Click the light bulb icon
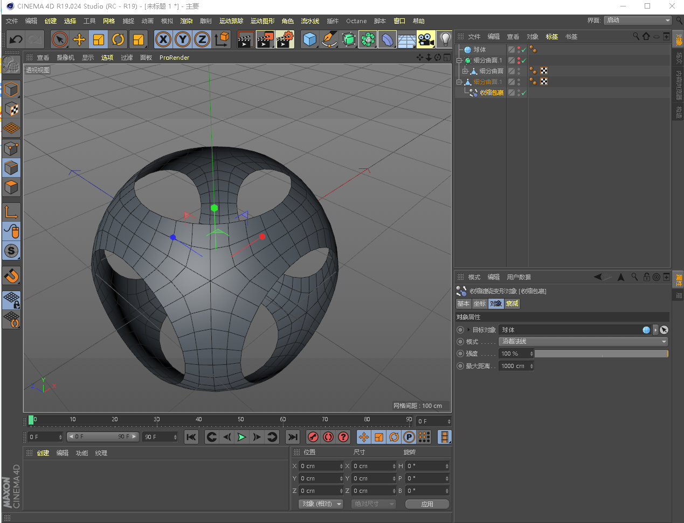The height and width of the screenshot is (523, 684). point(445,39)
